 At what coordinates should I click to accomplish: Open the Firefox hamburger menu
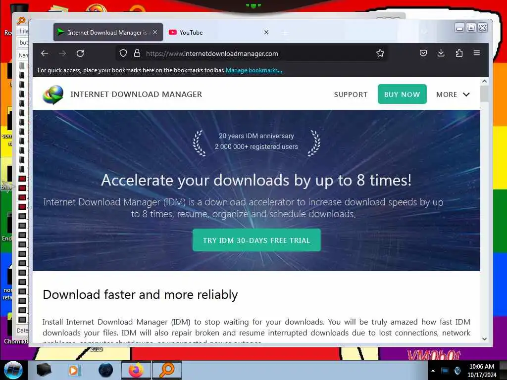tap(477, 52)
